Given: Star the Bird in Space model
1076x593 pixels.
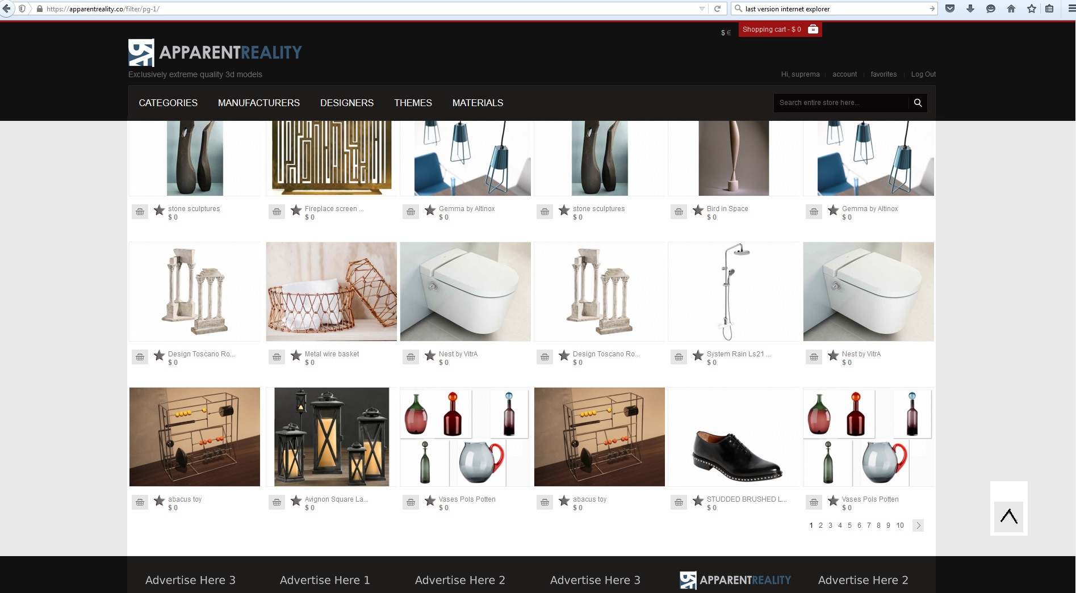Looking at the screenshot, I should pos(698,211).
